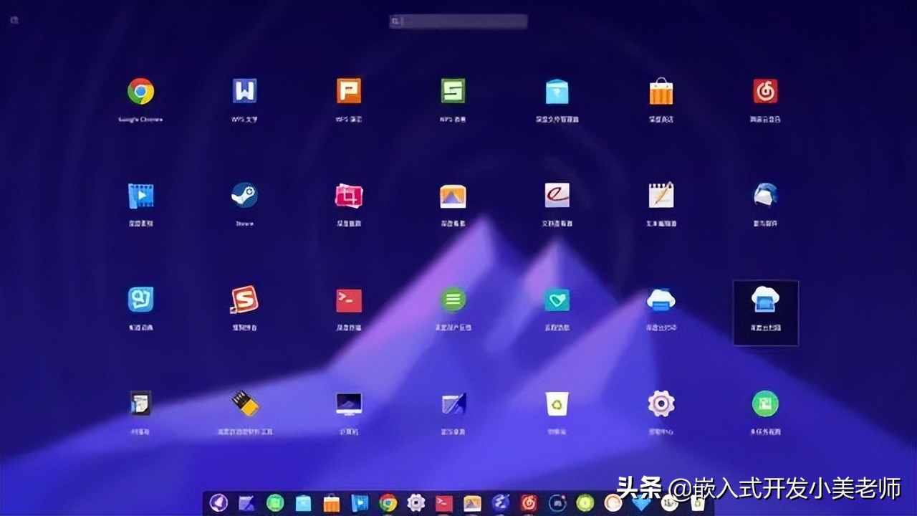Open Control Center gear in the dock
The width and height of the screenshot is (917, 516).
416,503
